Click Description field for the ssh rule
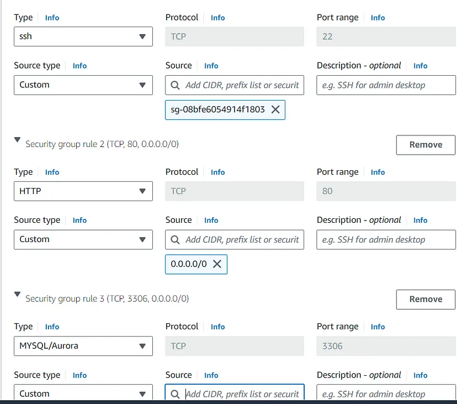 386,85
